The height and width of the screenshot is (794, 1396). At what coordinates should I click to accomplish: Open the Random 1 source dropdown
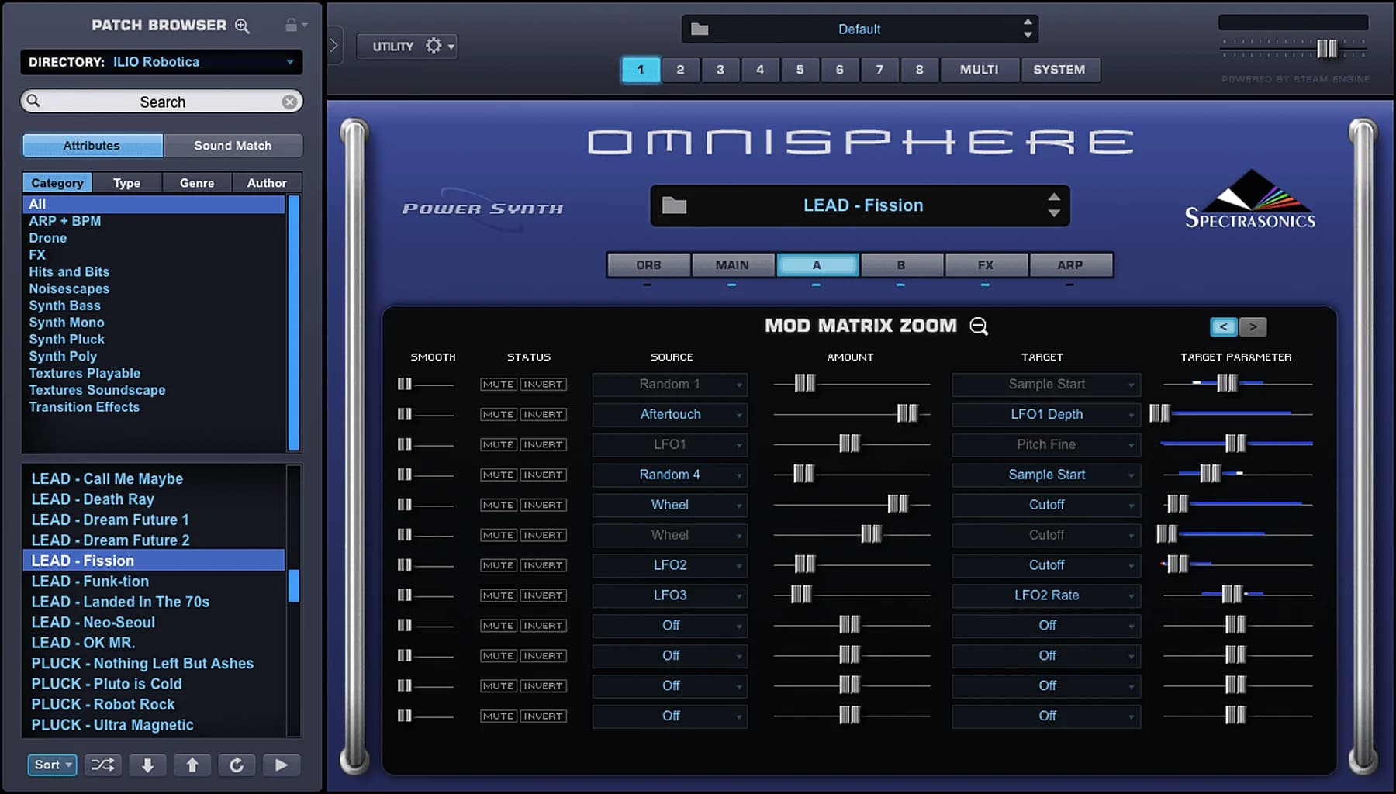[x=669, y=384]
